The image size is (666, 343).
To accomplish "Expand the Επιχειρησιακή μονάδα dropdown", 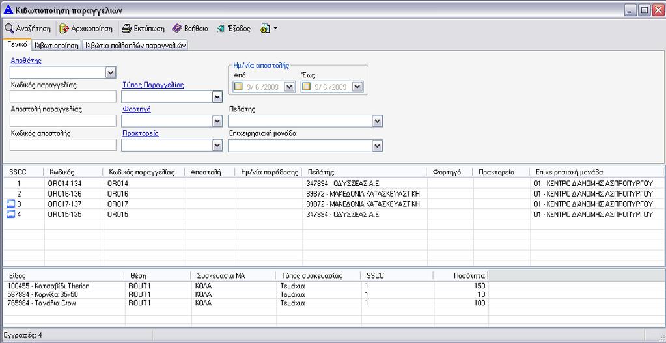I will (x=378, y=146).
